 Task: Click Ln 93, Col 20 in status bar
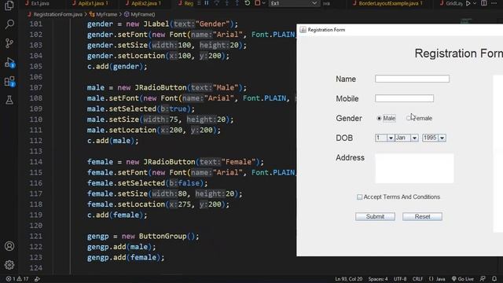point(348,279)
